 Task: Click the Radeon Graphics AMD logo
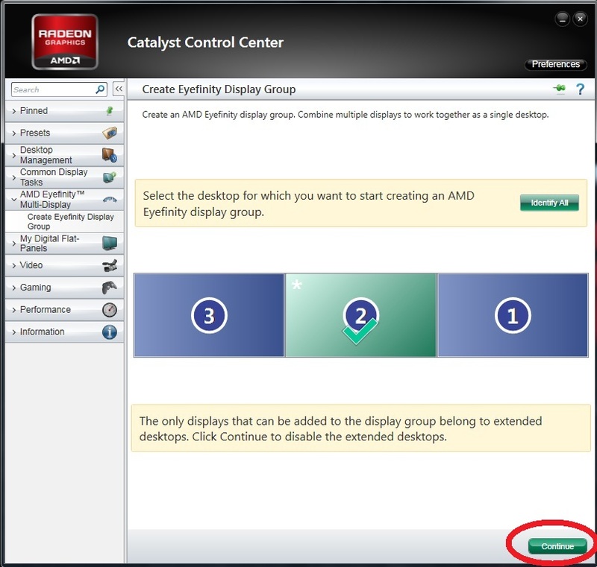tap(65, 42)
